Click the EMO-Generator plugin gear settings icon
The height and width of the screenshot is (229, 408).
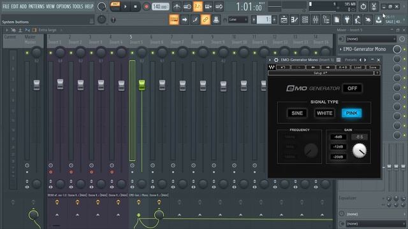tap(276, 60)
